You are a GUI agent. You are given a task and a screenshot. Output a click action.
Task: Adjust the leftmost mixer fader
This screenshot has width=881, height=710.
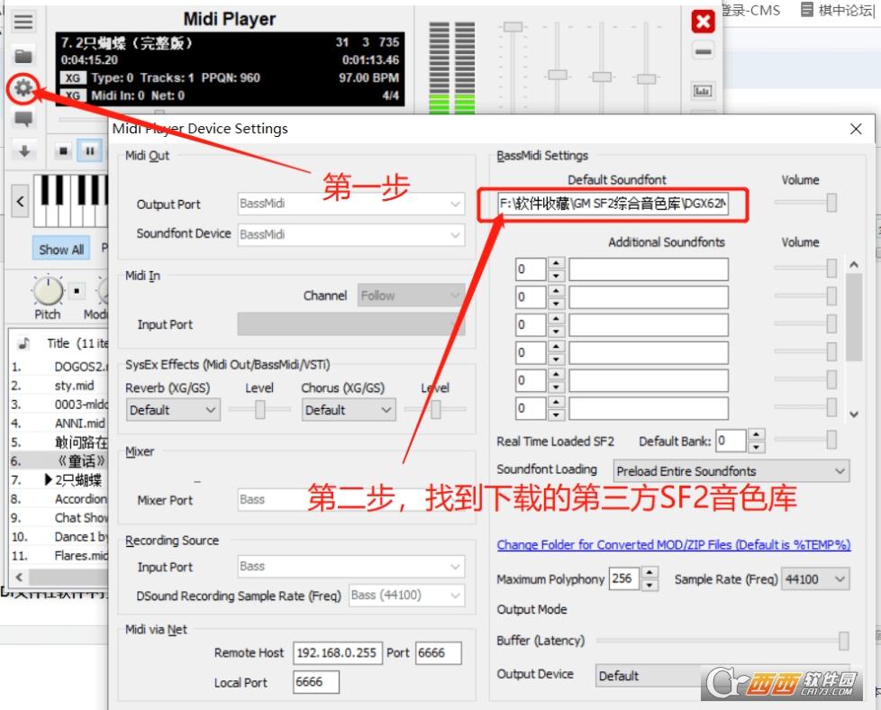(513, 27)
